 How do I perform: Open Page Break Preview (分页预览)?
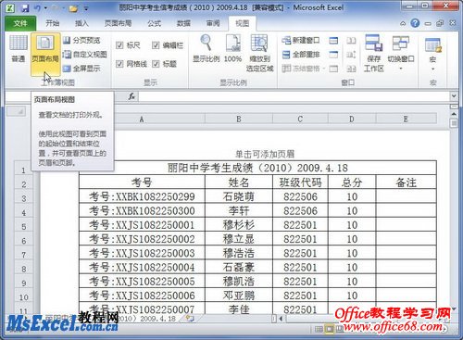click(81, 41)
